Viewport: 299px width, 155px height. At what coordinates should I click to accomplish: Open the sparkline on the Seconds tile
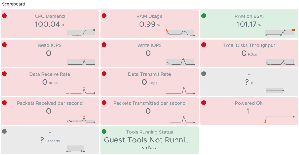(76, 149)
